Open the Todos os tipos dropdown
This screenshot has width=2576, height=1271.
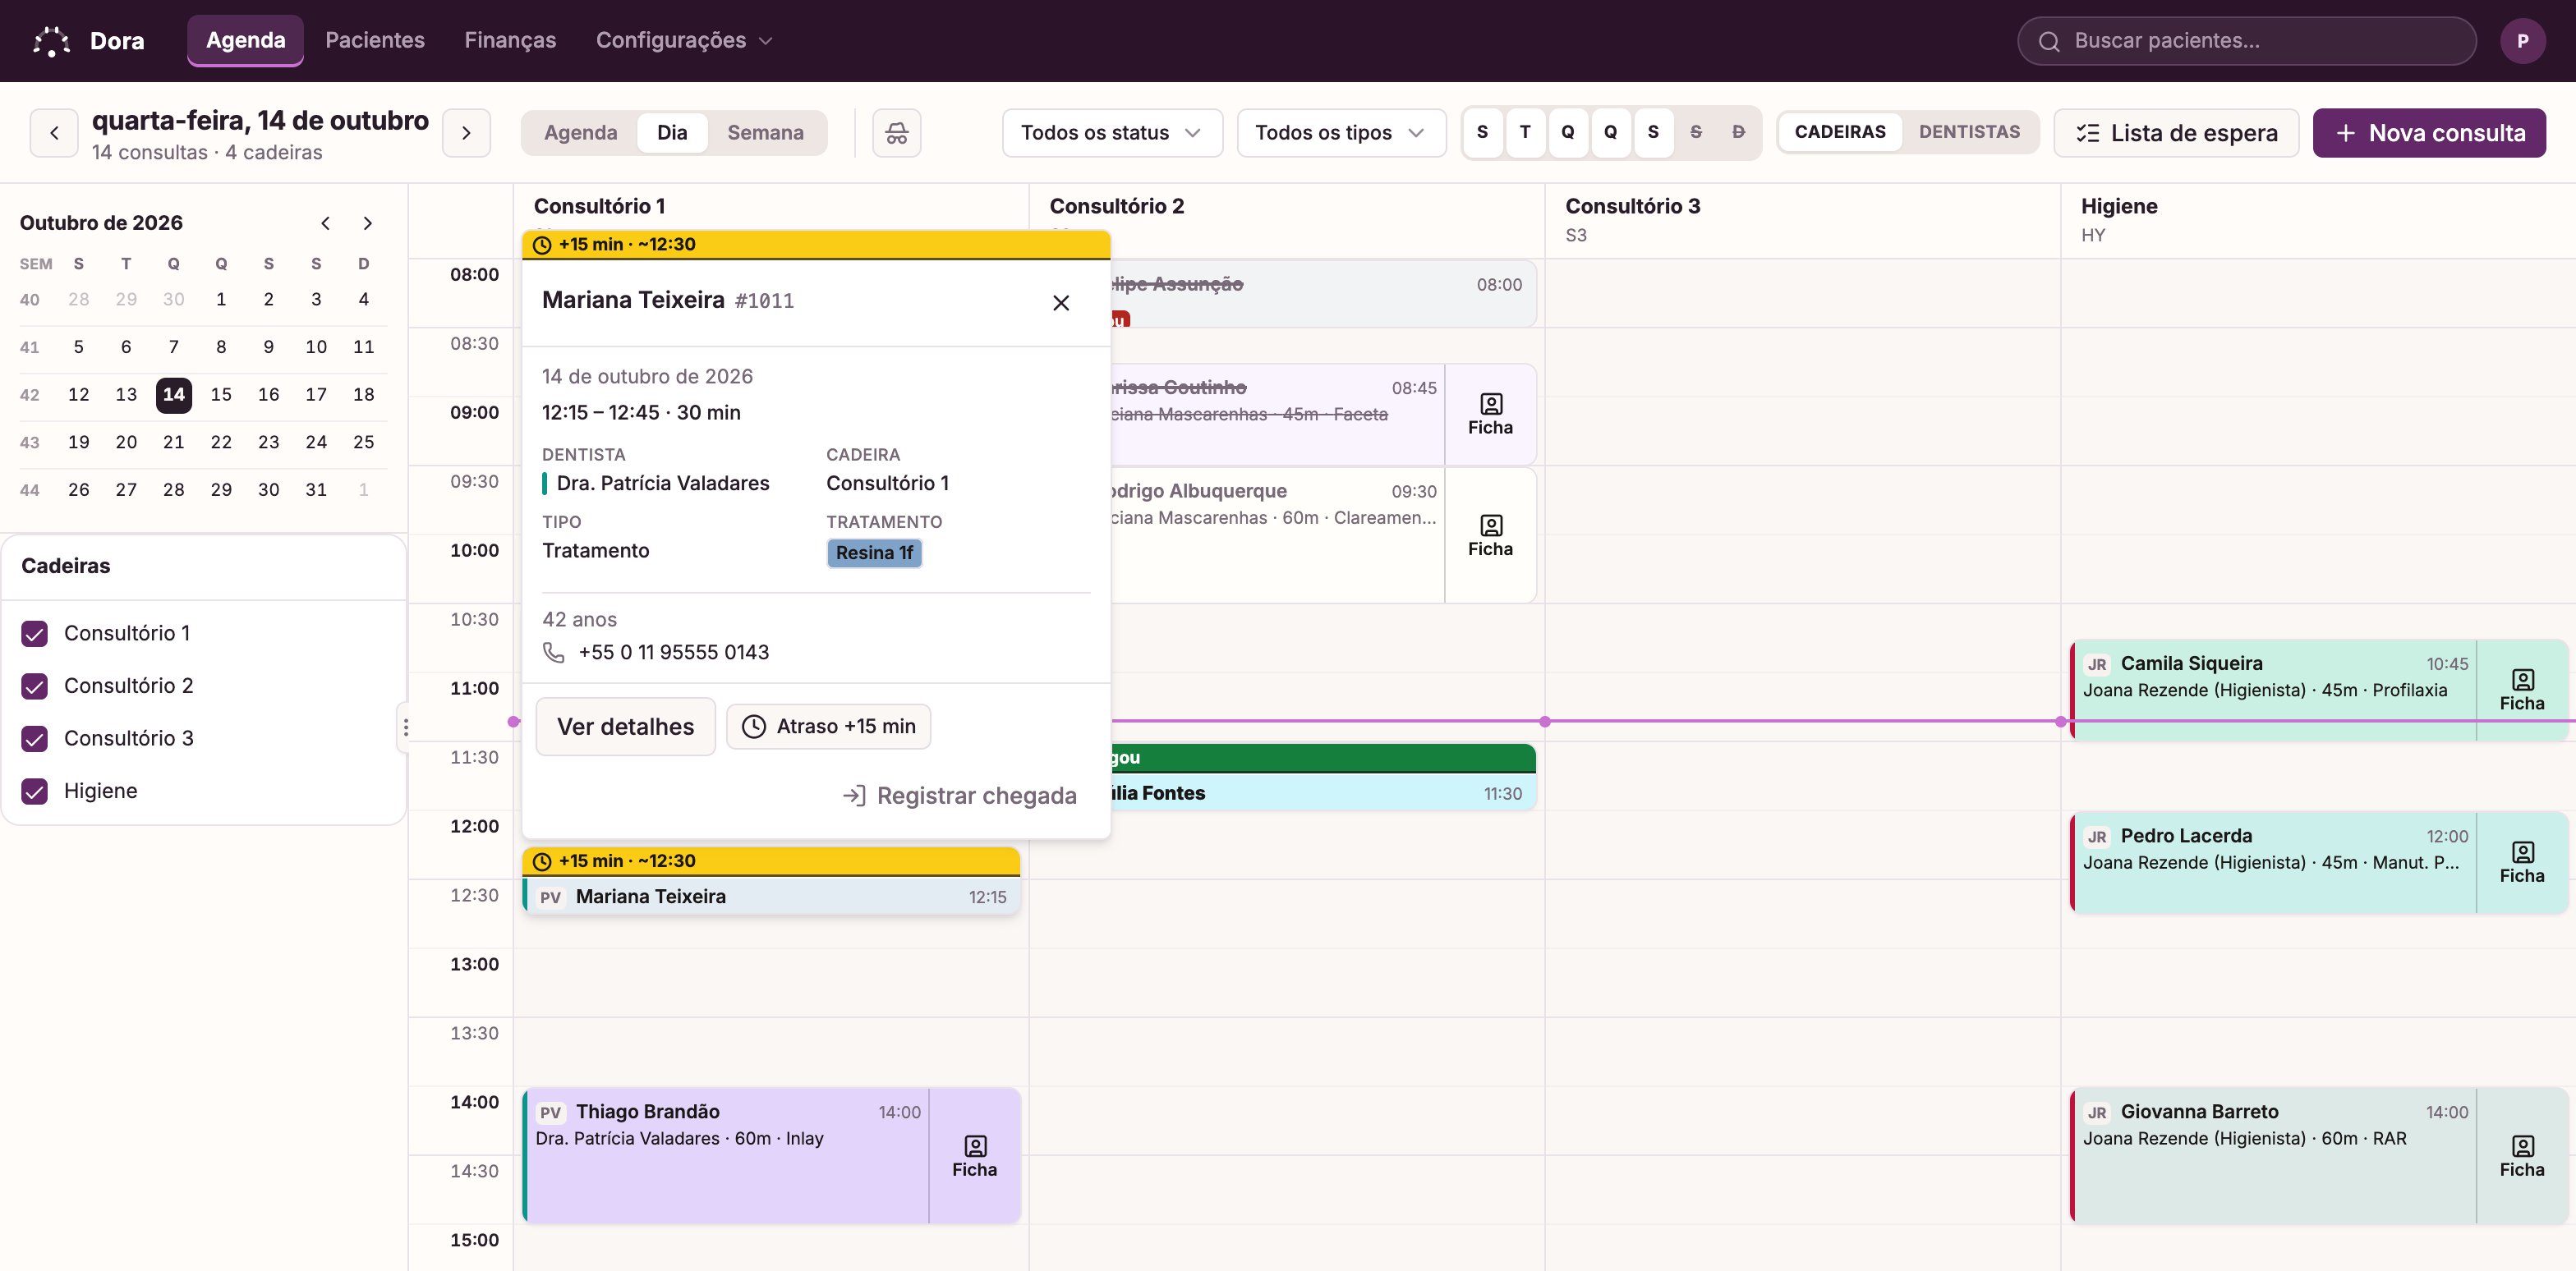(x=1341, y=133)
